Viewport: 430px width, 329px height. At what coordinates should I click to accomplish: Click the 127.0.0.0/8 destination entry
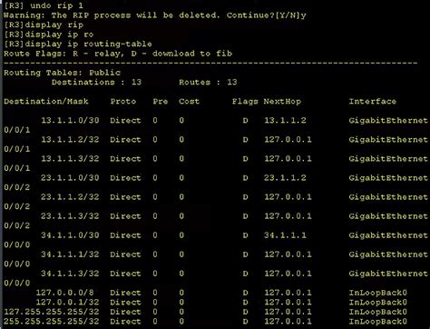(x=65, y=293)
